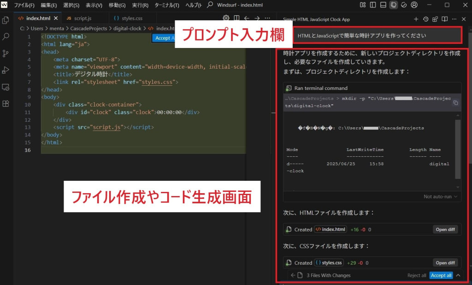Screen dimensions: 472x285
Task: Click the Users breadcrumb segment
Action: [x=37, y=28]
